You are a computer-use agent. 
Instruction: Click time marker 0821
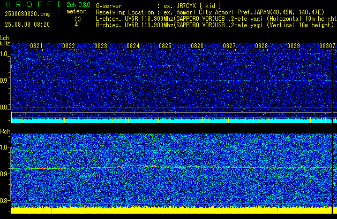pyautogui.click(x=36, y=46)
